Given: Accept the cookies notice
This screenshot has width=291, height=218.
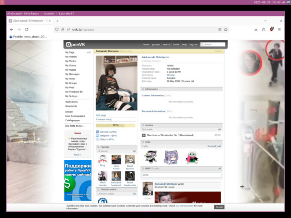Looking at the screenshot, I should pyautogui.click(x=219, y=207).
